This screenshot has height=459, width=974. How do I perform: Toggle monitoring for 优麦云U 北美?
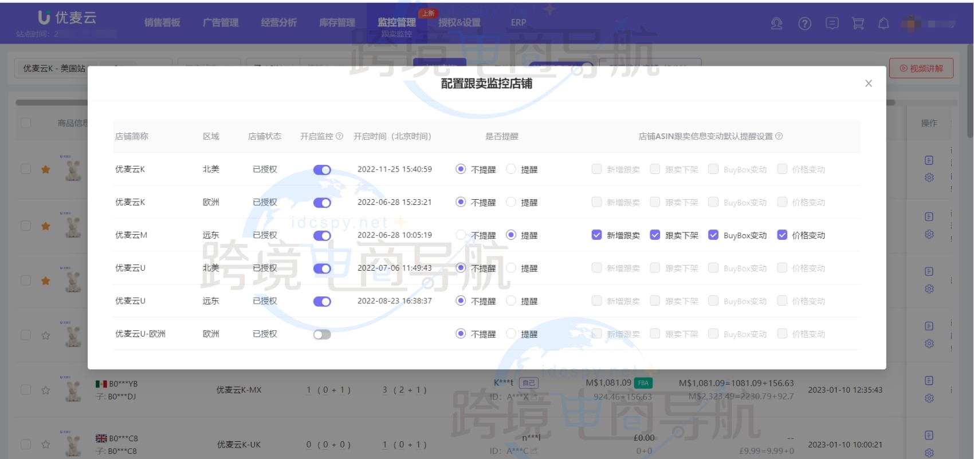[x=322, y=268]
